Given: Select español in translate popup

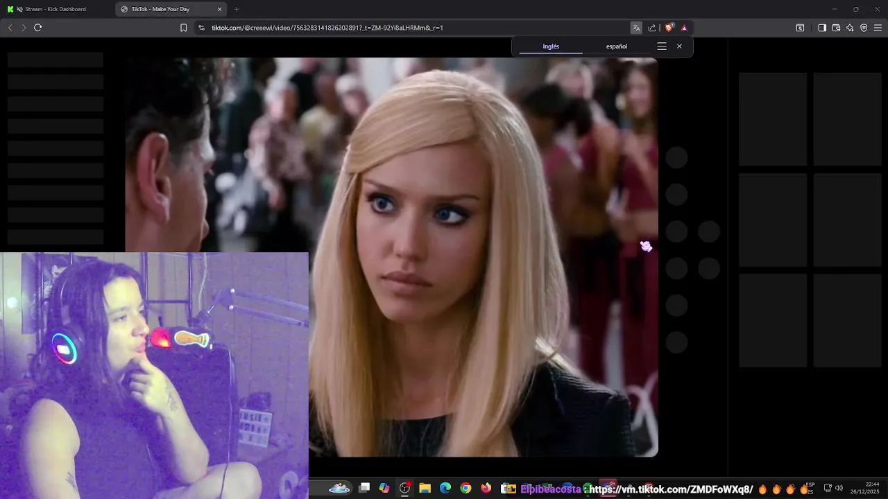Looking at the screenshot, I should click(x=617, y=46).
